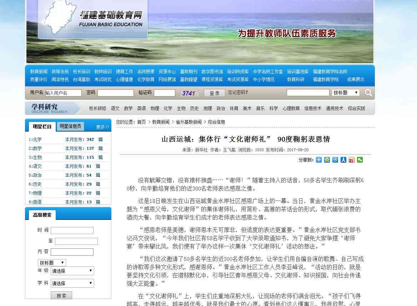Switch to the 明星信息员 tab

click(x=70, y=126)
